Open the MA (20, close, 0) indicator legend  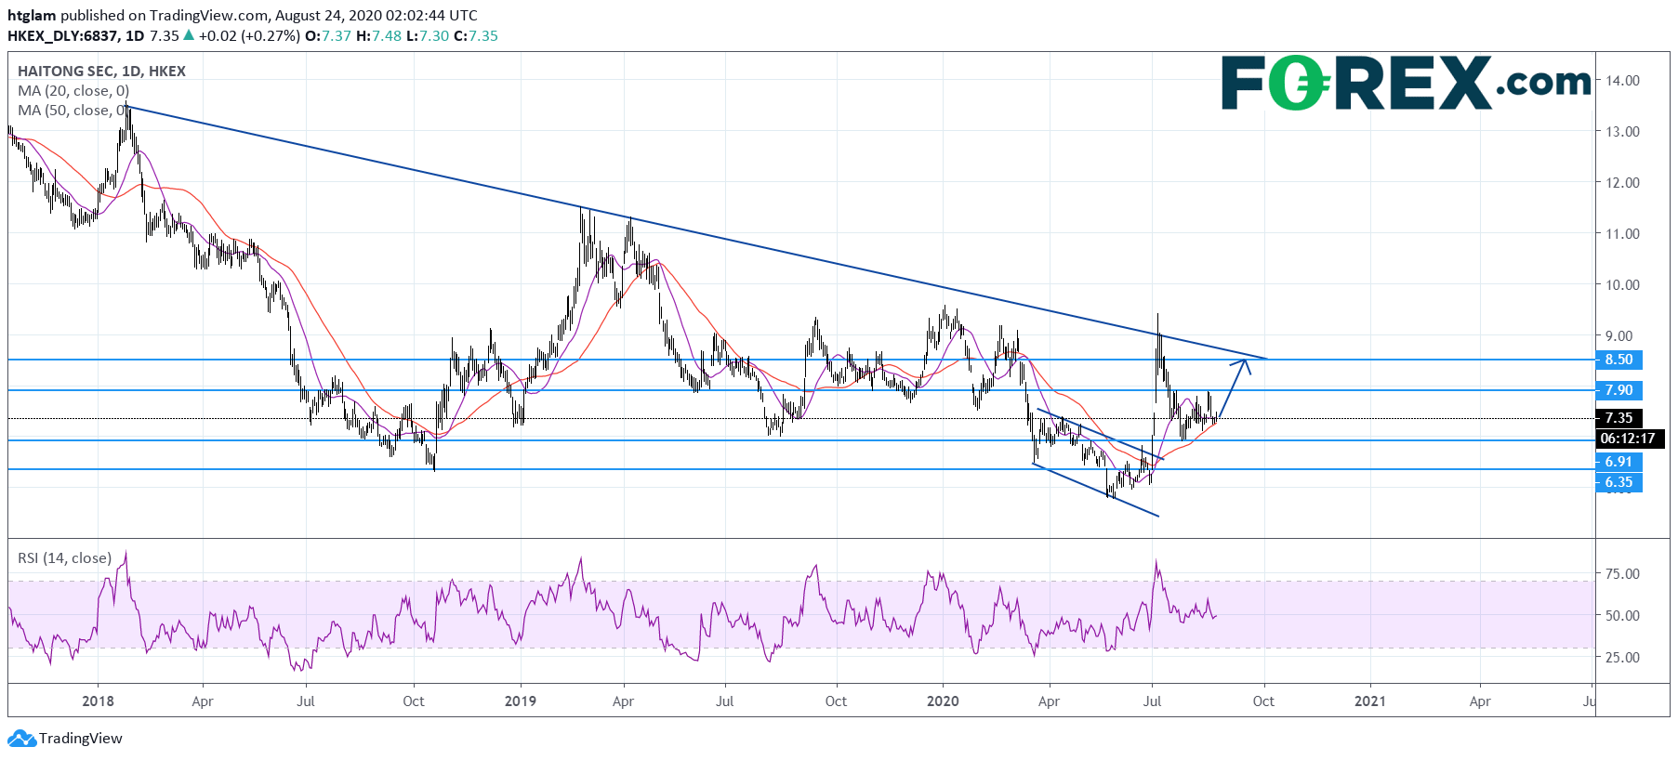point(73,91)
